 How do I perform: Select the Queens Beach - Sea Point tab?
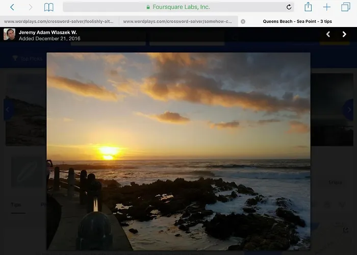pos(297,21)
